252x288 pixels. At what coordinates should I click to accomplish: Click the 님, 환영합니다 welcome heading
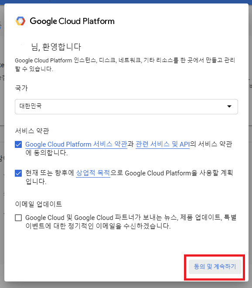56,47
